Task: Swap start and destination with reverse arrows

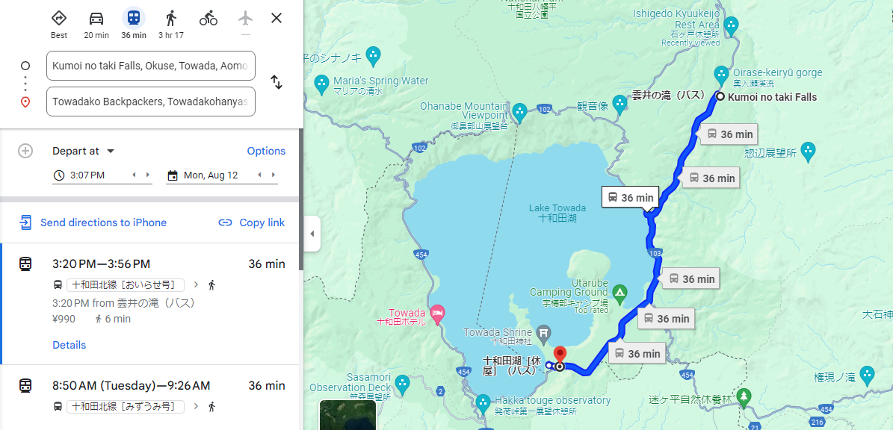Action: [x=276, y=82]
